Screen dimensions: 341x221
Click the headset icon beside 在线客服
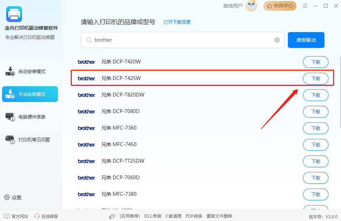click(37, 216)
